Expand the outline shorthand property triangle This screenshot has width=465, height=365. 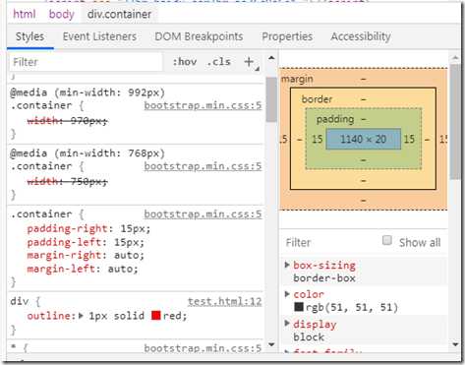point(81,316)
